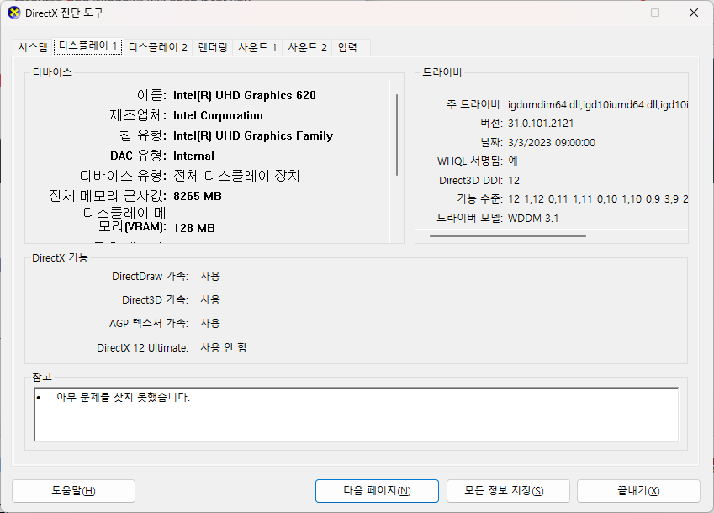Viewport: 714px width, 513px height.
Task: Click the driver version 31.0.101.2121
Action: 541,124
